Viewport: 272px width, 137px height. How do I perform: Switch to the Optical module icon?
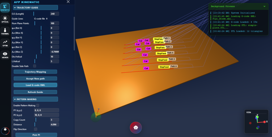point(5,19)
